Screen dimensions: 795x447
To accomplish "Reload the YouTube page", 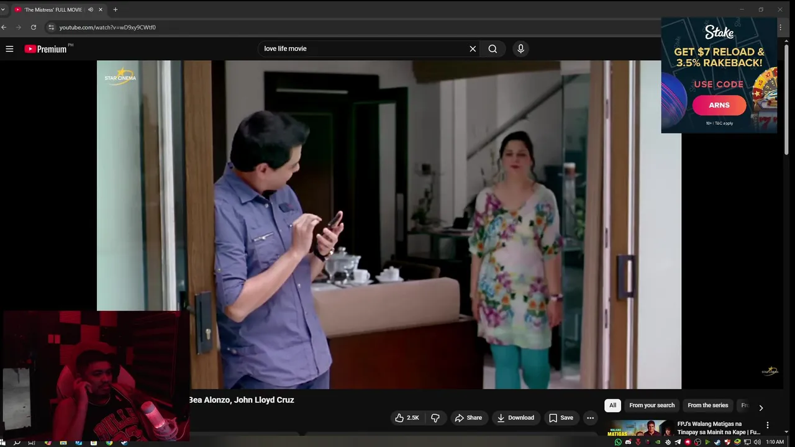I will point(34,27).
